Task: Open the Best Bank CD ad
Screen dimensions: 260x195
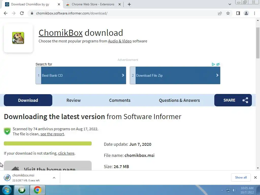Action: [81, 75]
